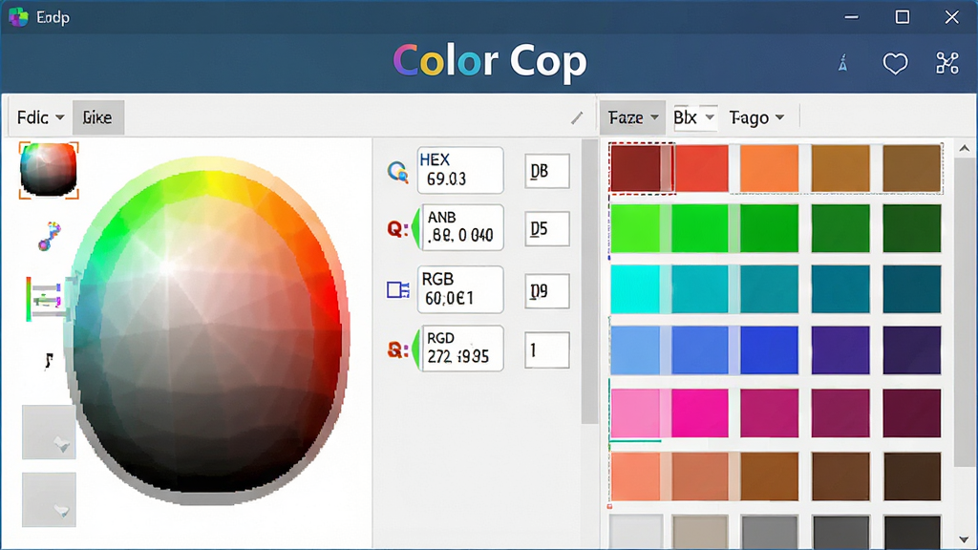Select the darkest green swatch
978x550 pixels.
point(912,228)
